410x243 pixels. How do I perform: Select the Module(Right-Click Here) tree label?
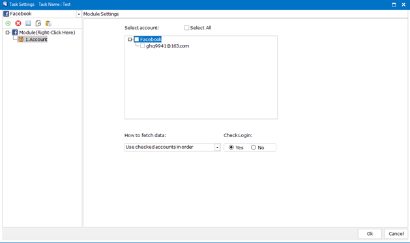click(x=47, y=32)
